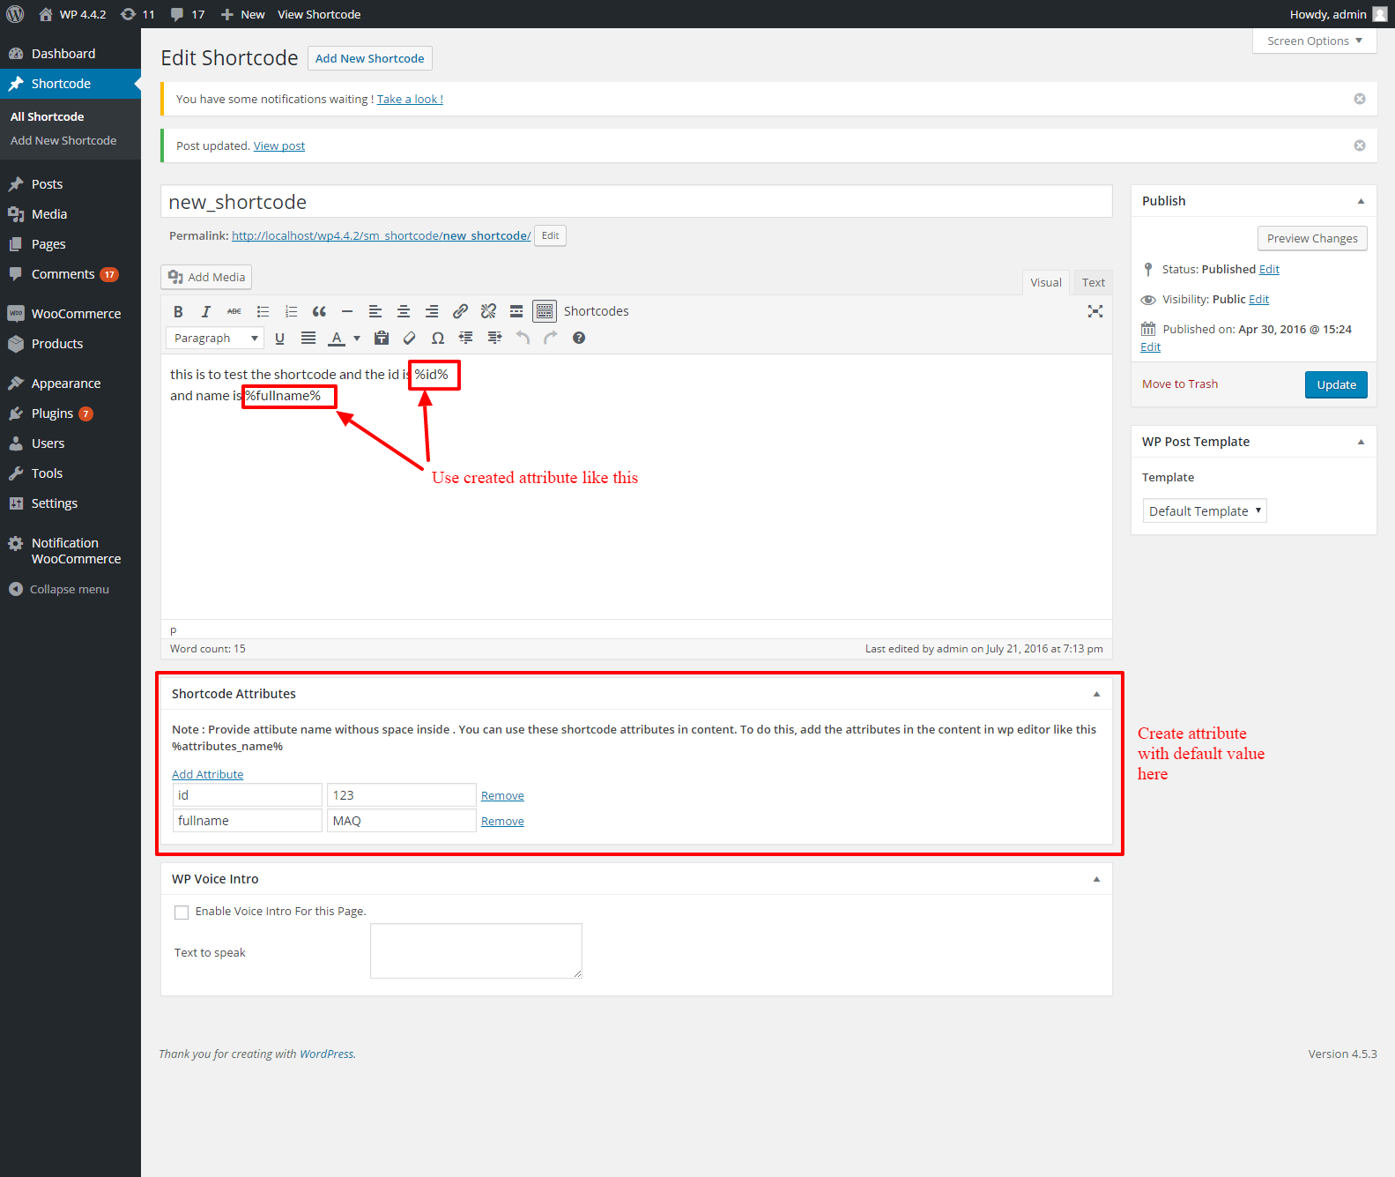
Task: Click the Add Attribute link
Action: click(x=207, y=774)
